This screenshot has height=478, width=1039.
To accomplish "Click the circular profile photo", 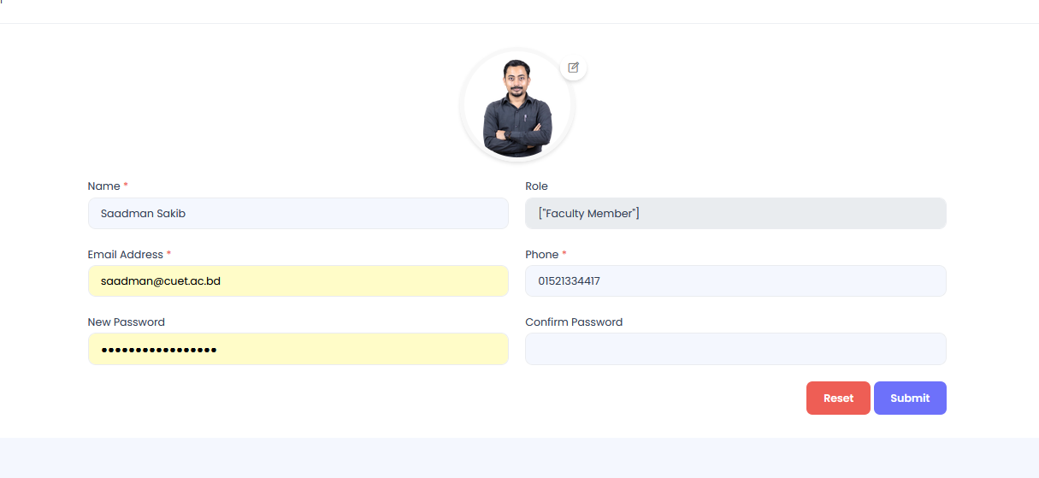I will pyautogui.click(x=517, y=107).
